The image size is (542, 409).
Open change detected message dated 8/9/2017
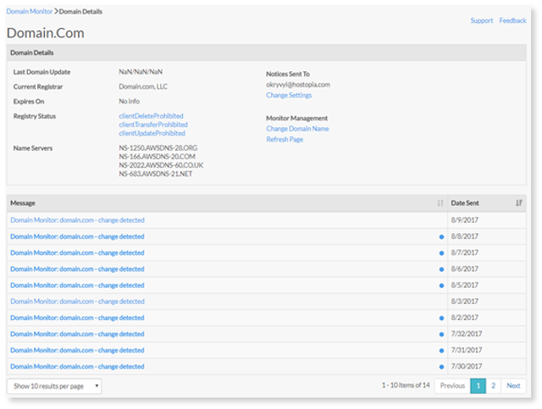[x=77, y=220]
